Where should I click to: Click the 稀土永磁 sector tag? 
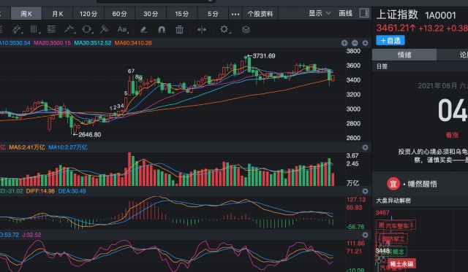point(401,264)
